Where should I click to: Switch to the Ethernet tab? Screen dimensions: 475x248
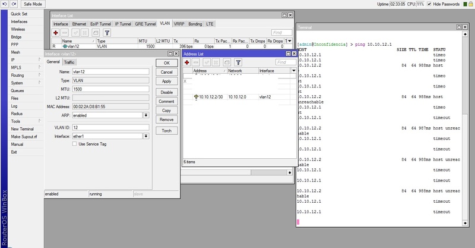coord(79,24)
